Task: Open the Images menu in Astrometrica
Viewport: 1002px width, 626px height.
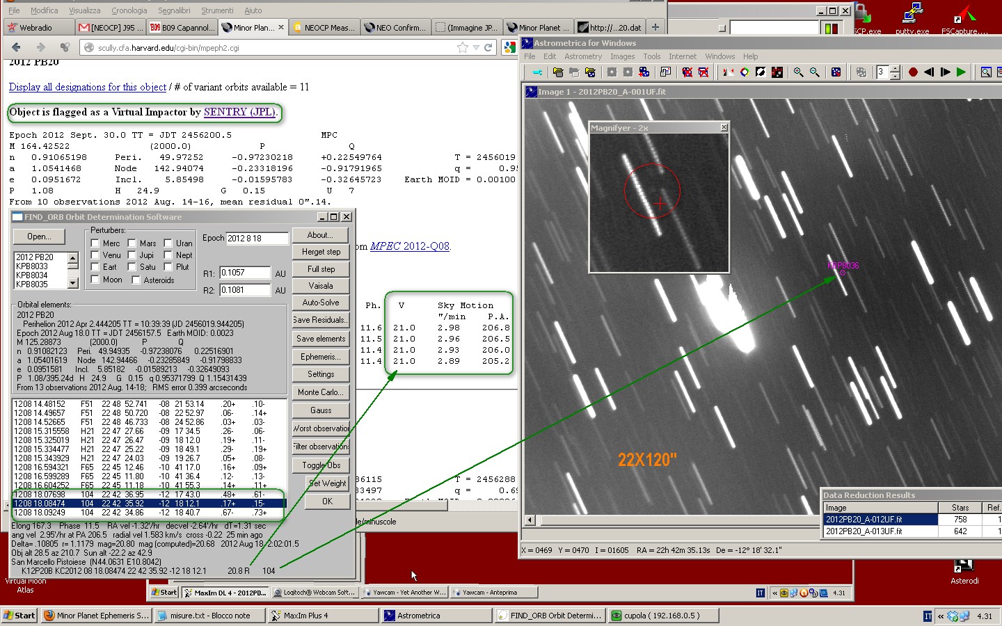Action: pyautogui.click(x=622, y=56)
